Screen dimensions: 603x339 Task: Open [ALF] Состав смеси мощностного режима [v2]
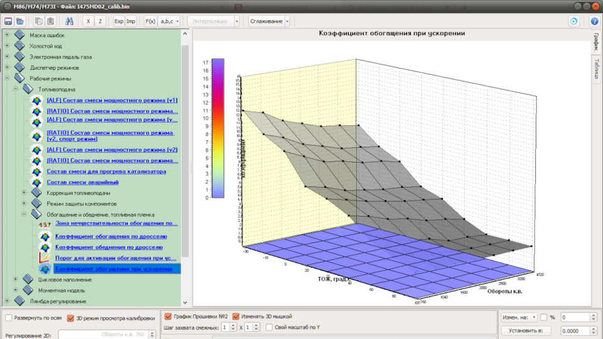click(112, 150)
